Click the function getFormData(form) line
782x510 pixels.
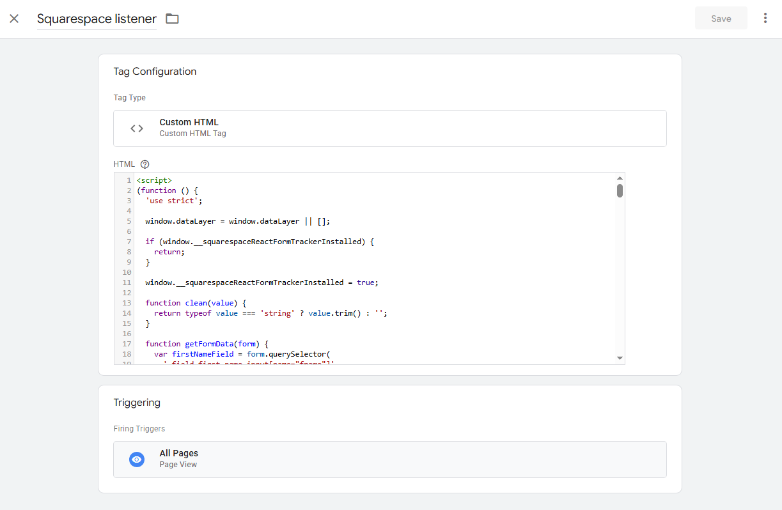[207, 344]
